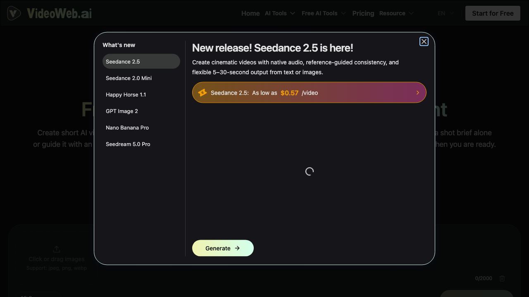This screenshot has height=297, width=529.
Task: Click the arrow chevron on pricing banner
Action: [x=417, y=93]
